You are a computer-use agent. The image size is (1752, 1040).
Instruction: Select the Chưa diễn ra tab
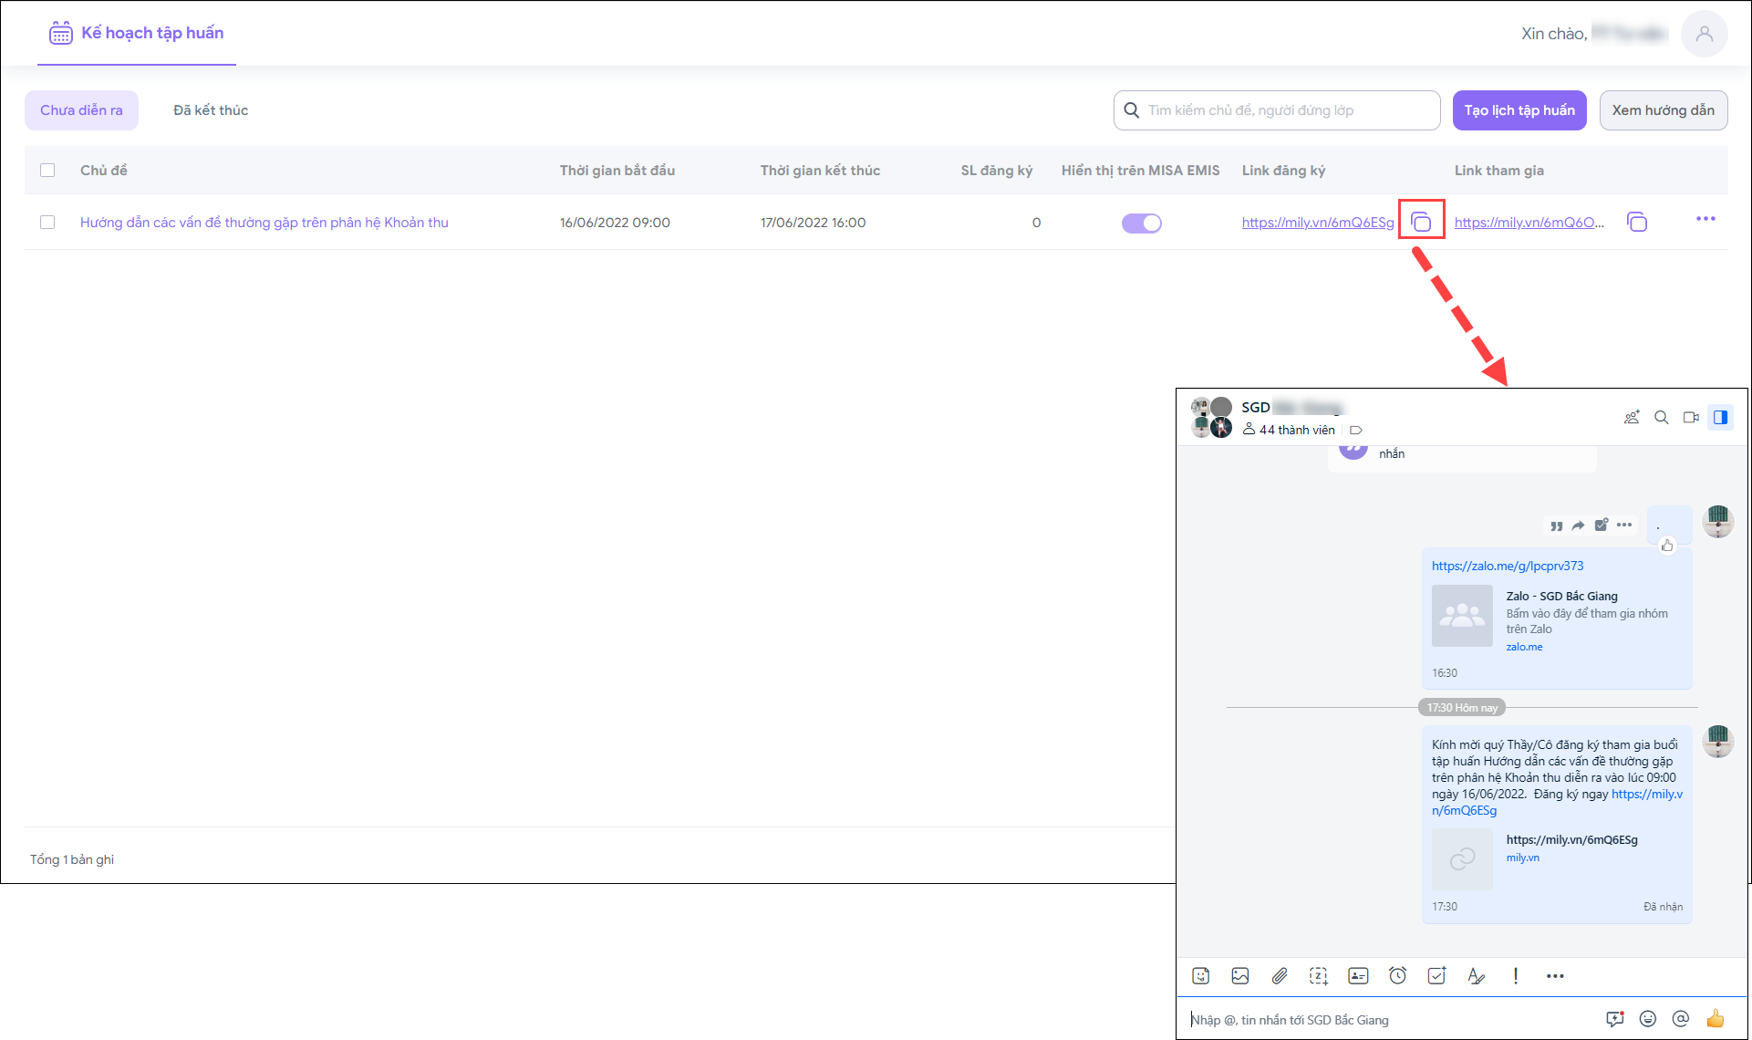point(81,110)
